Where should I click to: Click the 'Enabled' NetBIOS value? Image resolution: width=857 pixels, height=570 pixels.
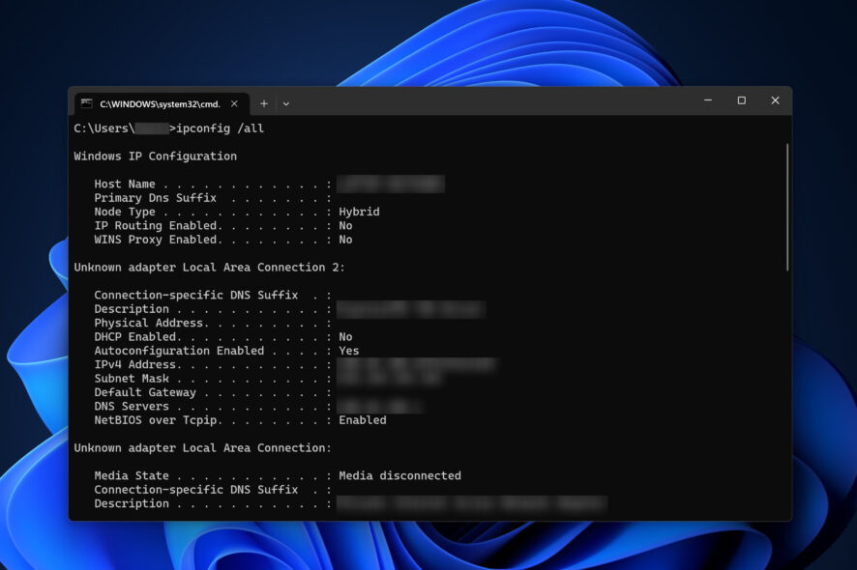(x=363, y=420)
